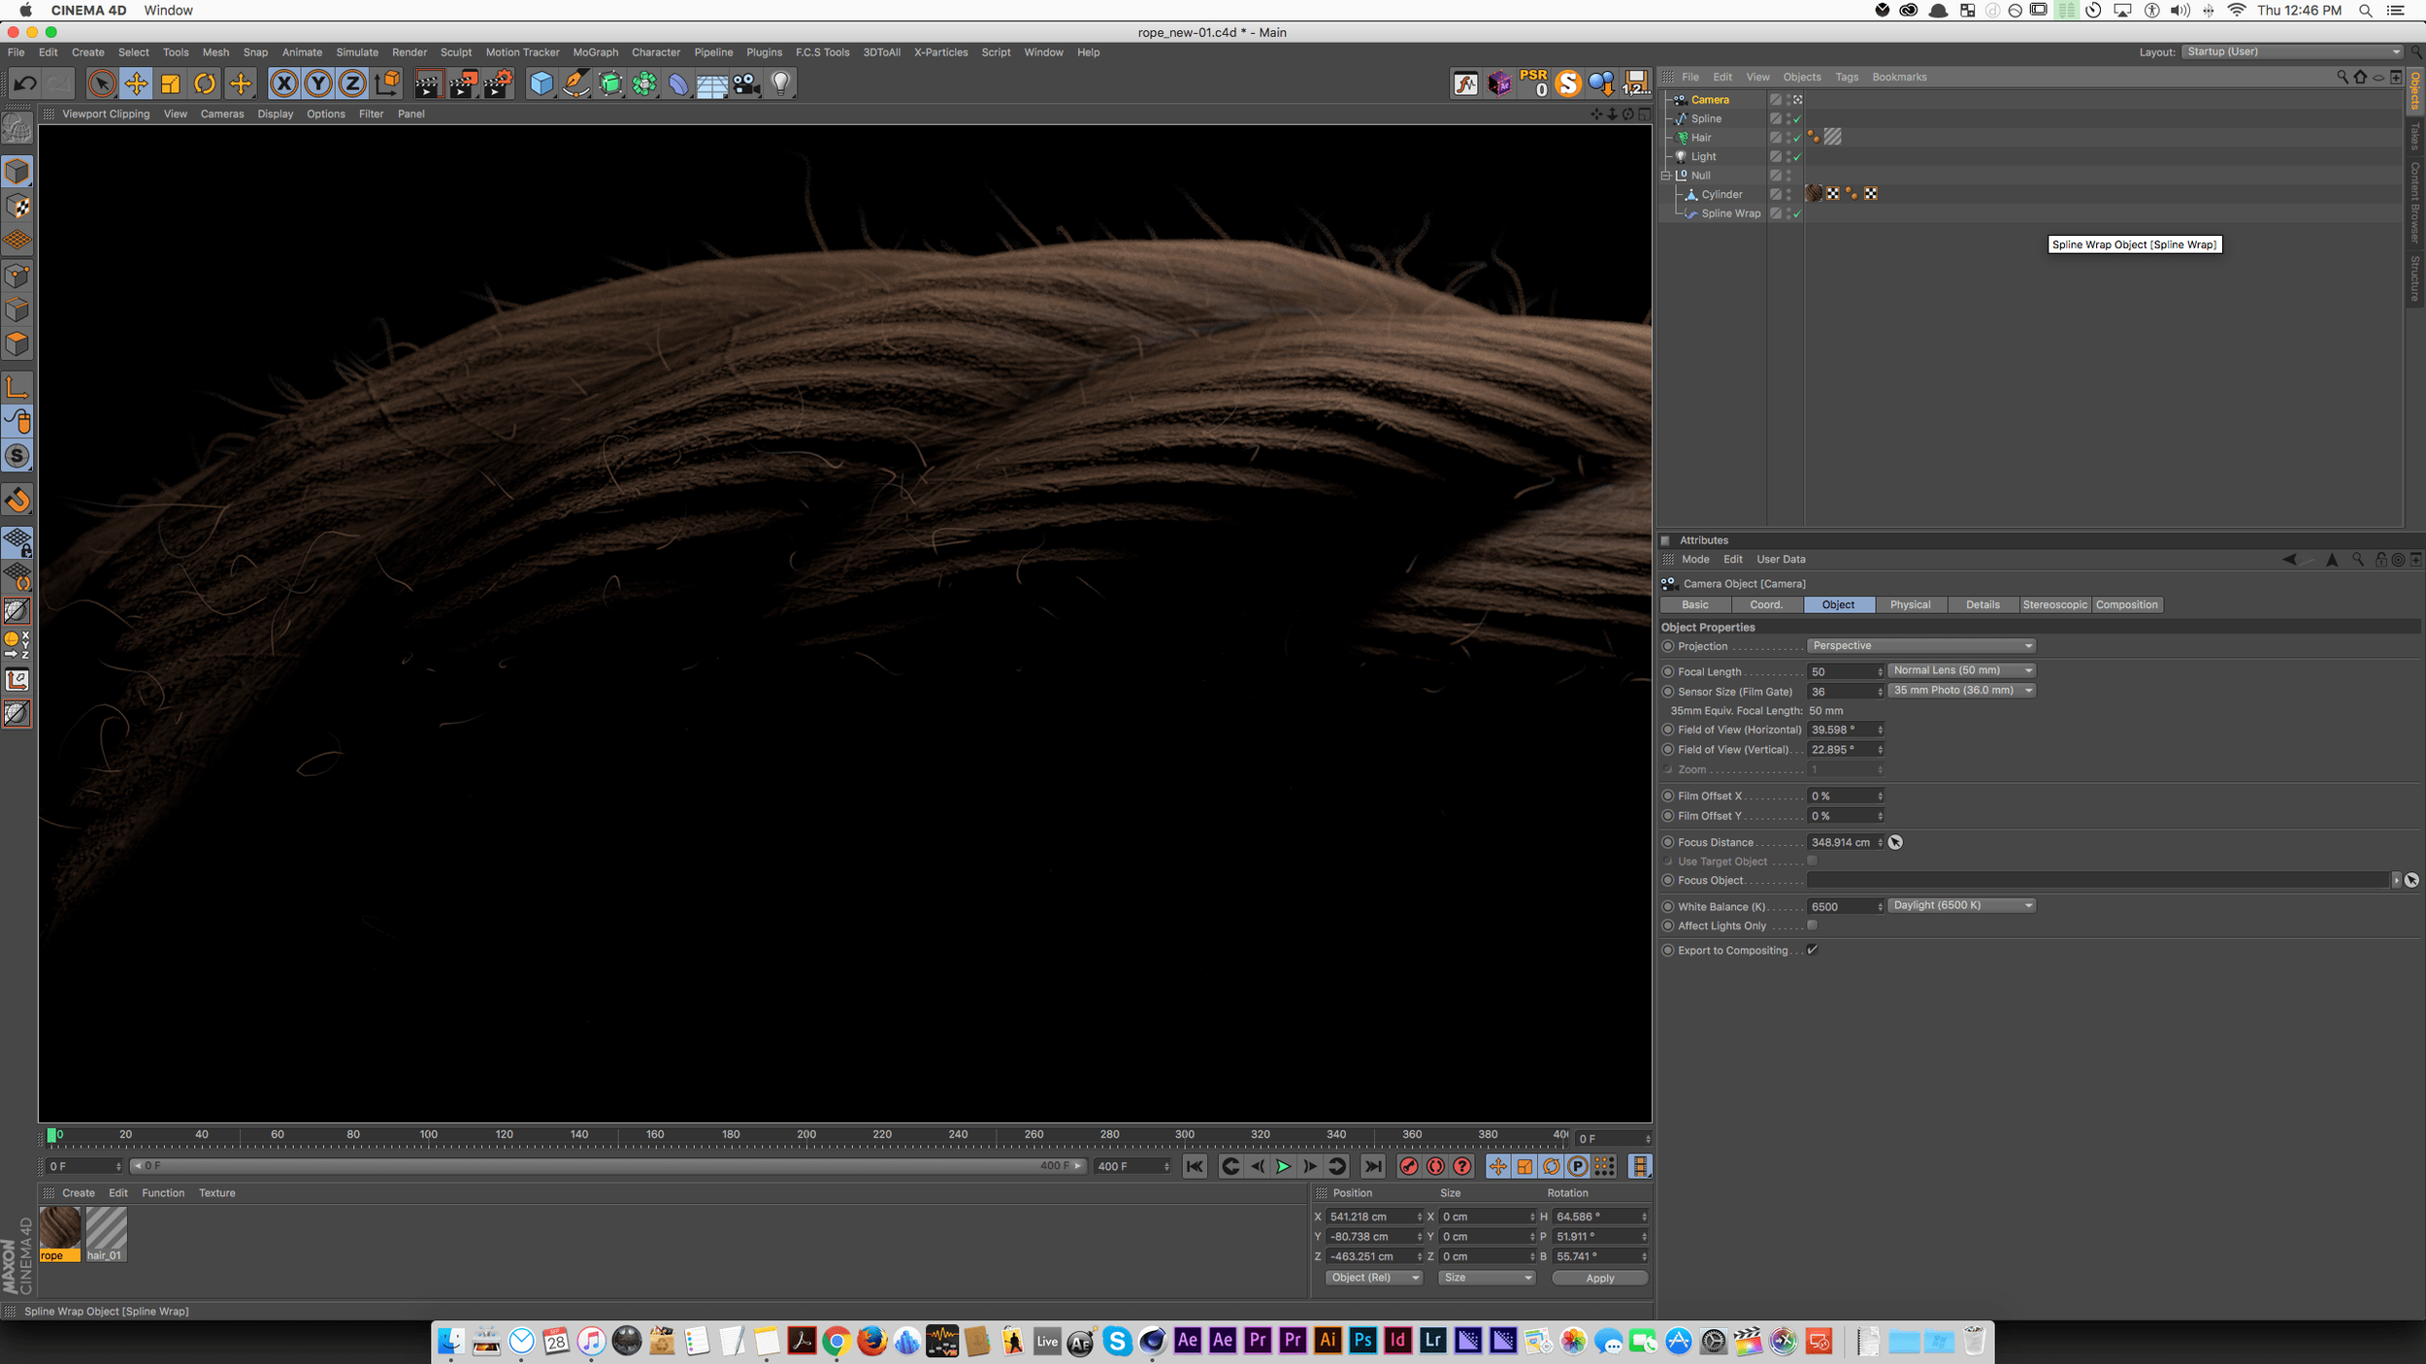The image size is (2426, 1364).
Task: Open Spotlight search in menu bar
Action: 2366,11
